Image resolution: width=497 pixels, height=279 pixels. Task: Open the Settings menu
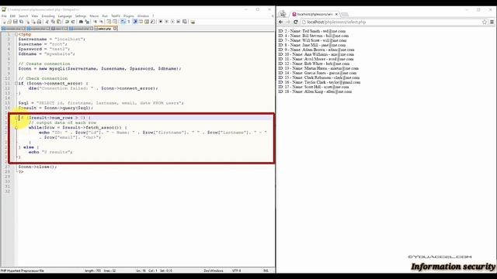tap(81, 15)
